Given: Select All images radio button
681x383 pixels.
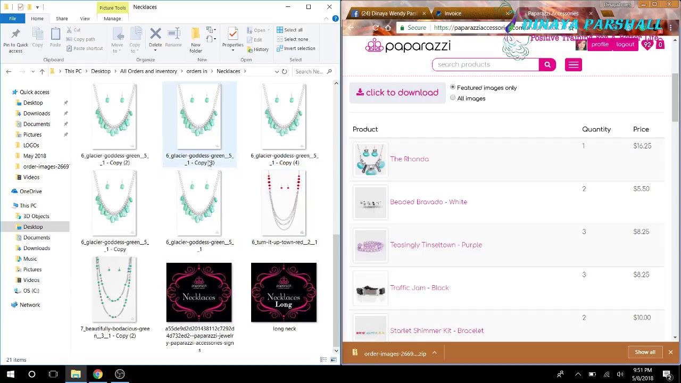Looking at the screenshot, I should pos(453,98).
